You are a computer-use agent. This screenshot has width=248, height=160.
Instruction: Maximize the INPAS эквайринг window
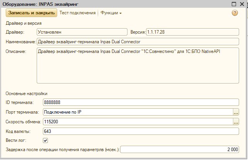[x=234, y=4]
